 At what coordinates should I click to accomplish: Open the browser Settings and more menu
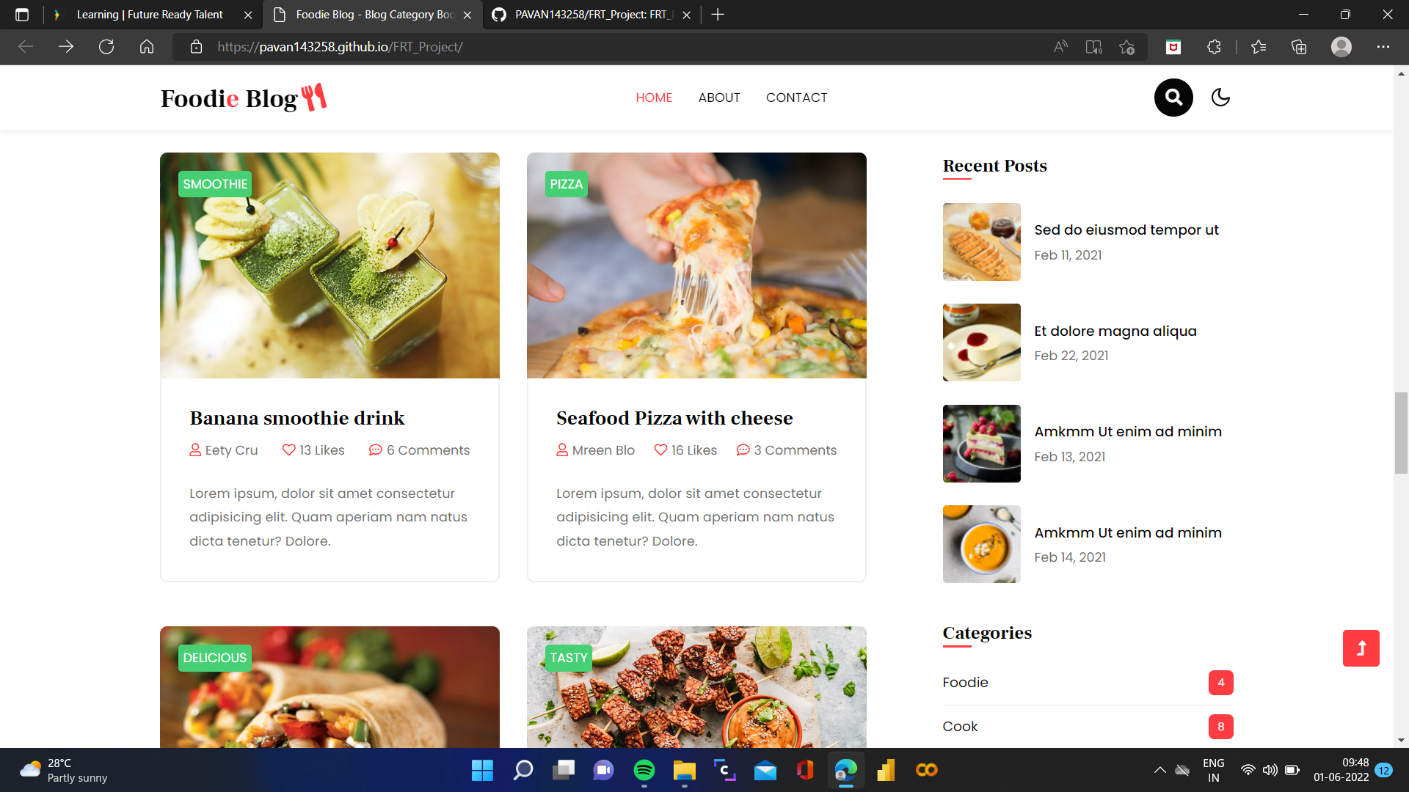click(x=1383, y=47)
